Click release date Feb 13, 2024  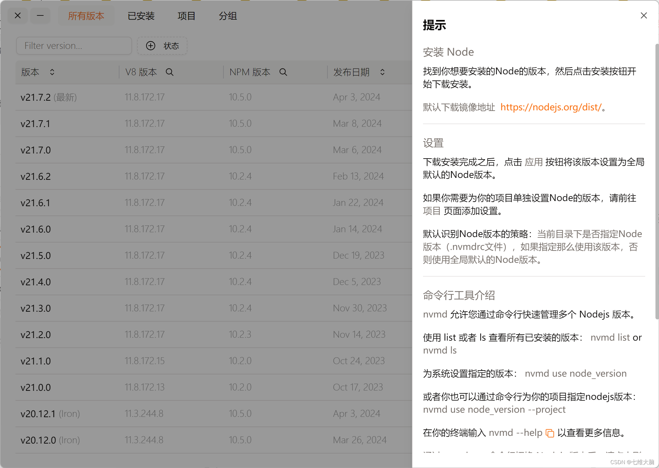tap(358, 176)
